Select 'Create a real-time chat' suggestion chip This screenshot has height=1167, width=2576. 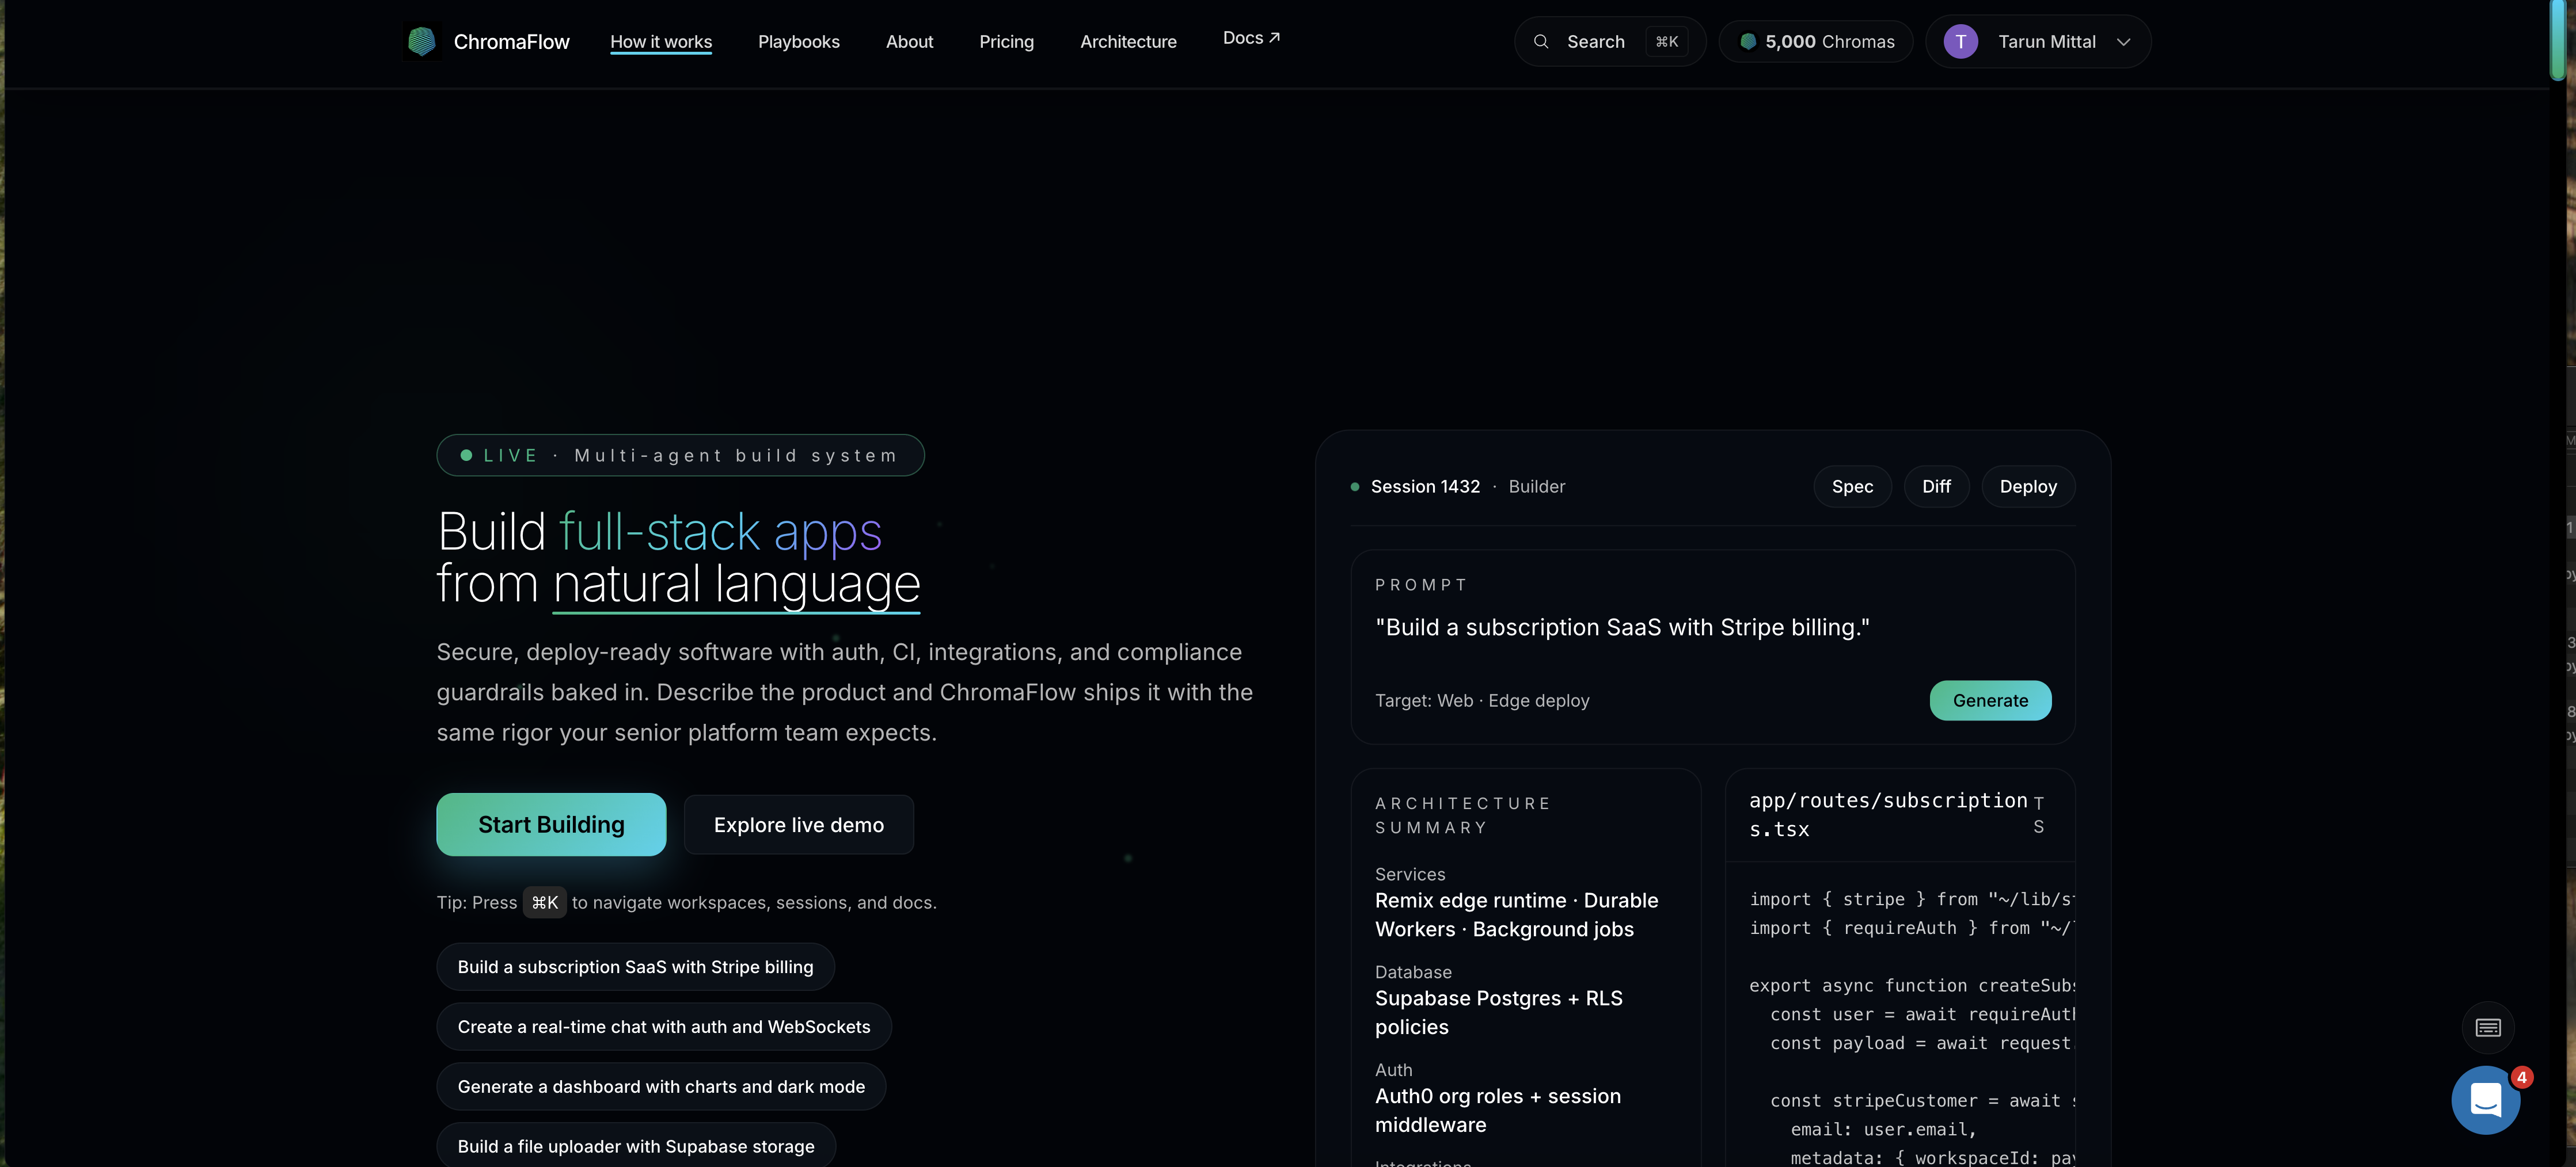coord(663,1026)
